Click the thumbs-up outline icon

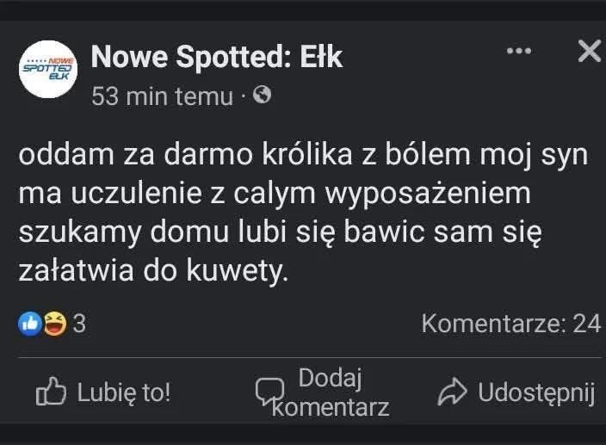click(x=51, y=392)
